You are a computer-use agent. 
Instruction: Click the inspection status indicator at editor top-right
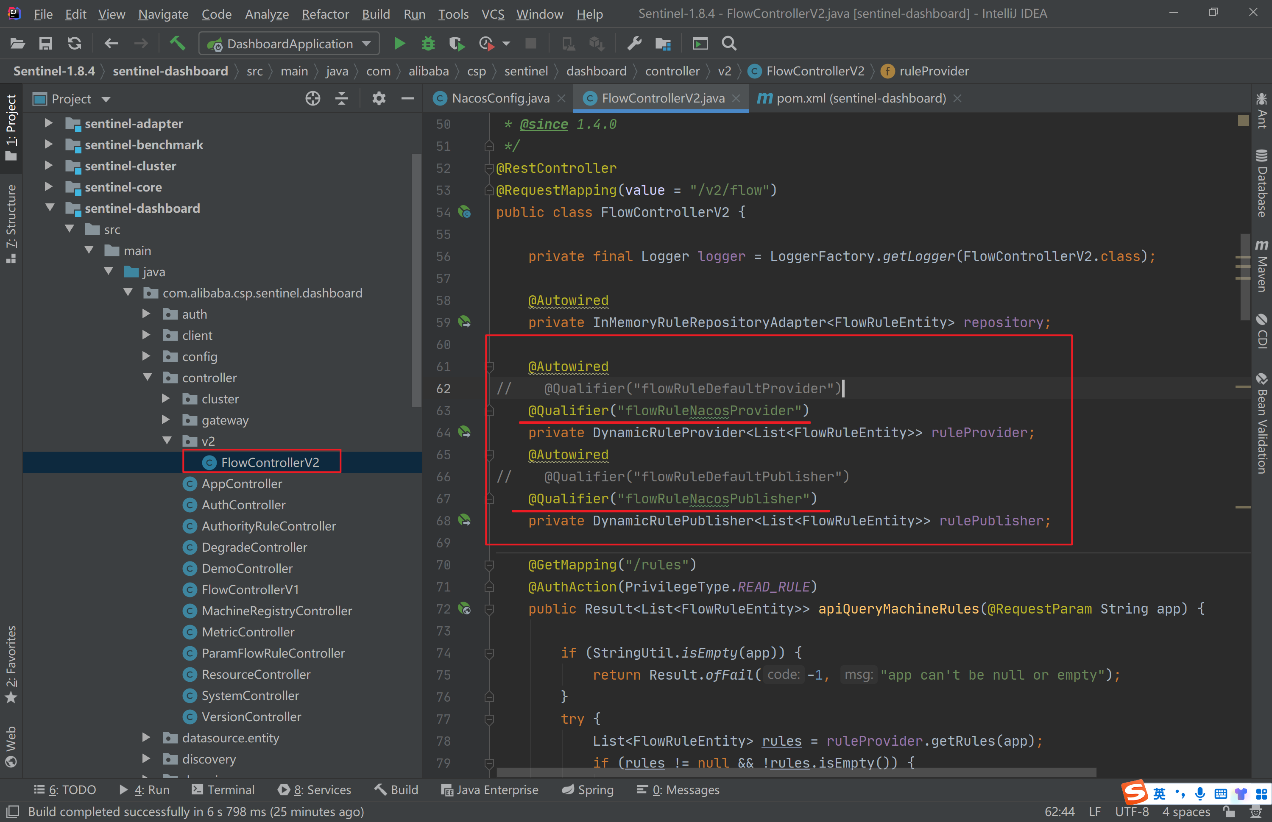click(x=1243, y=121)
